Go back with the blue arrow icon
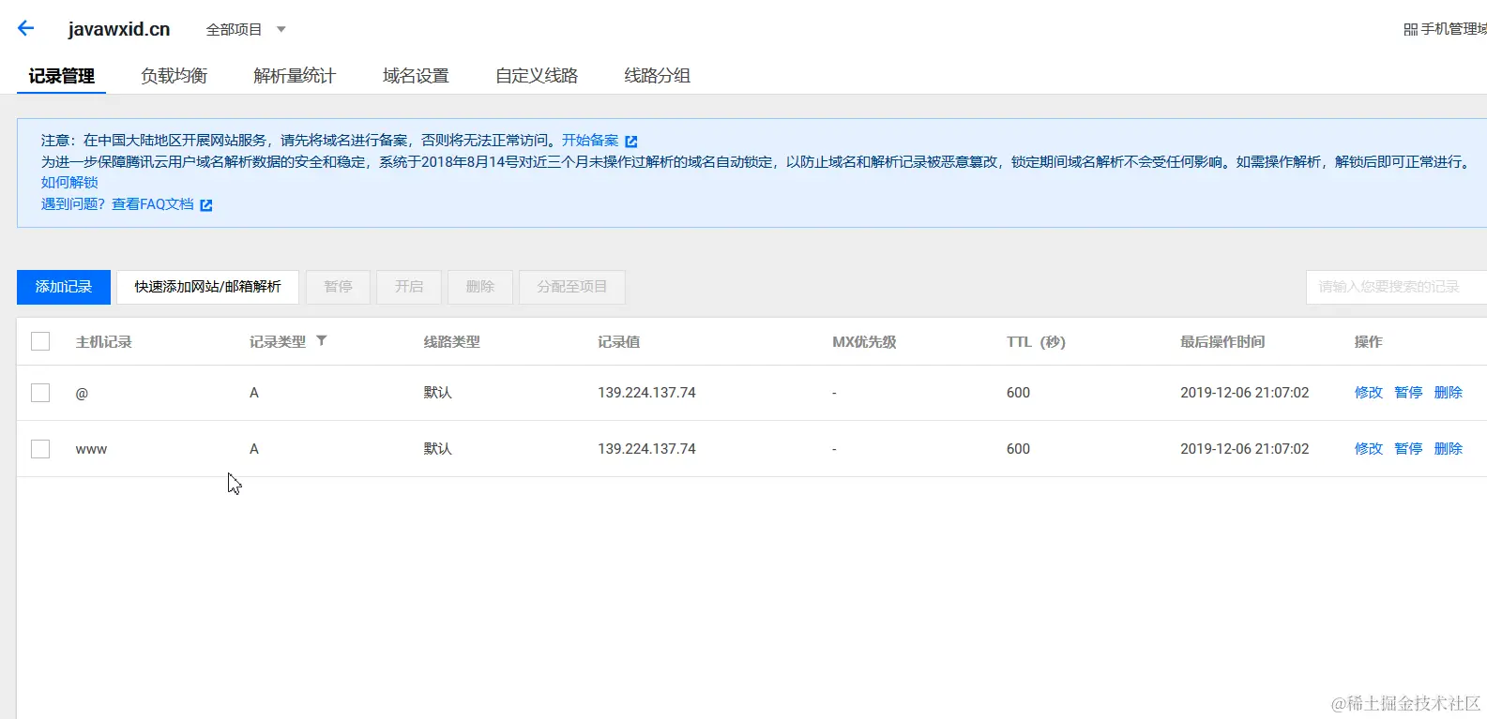Viewport: 1487px width, 719px height. [25, 28]
